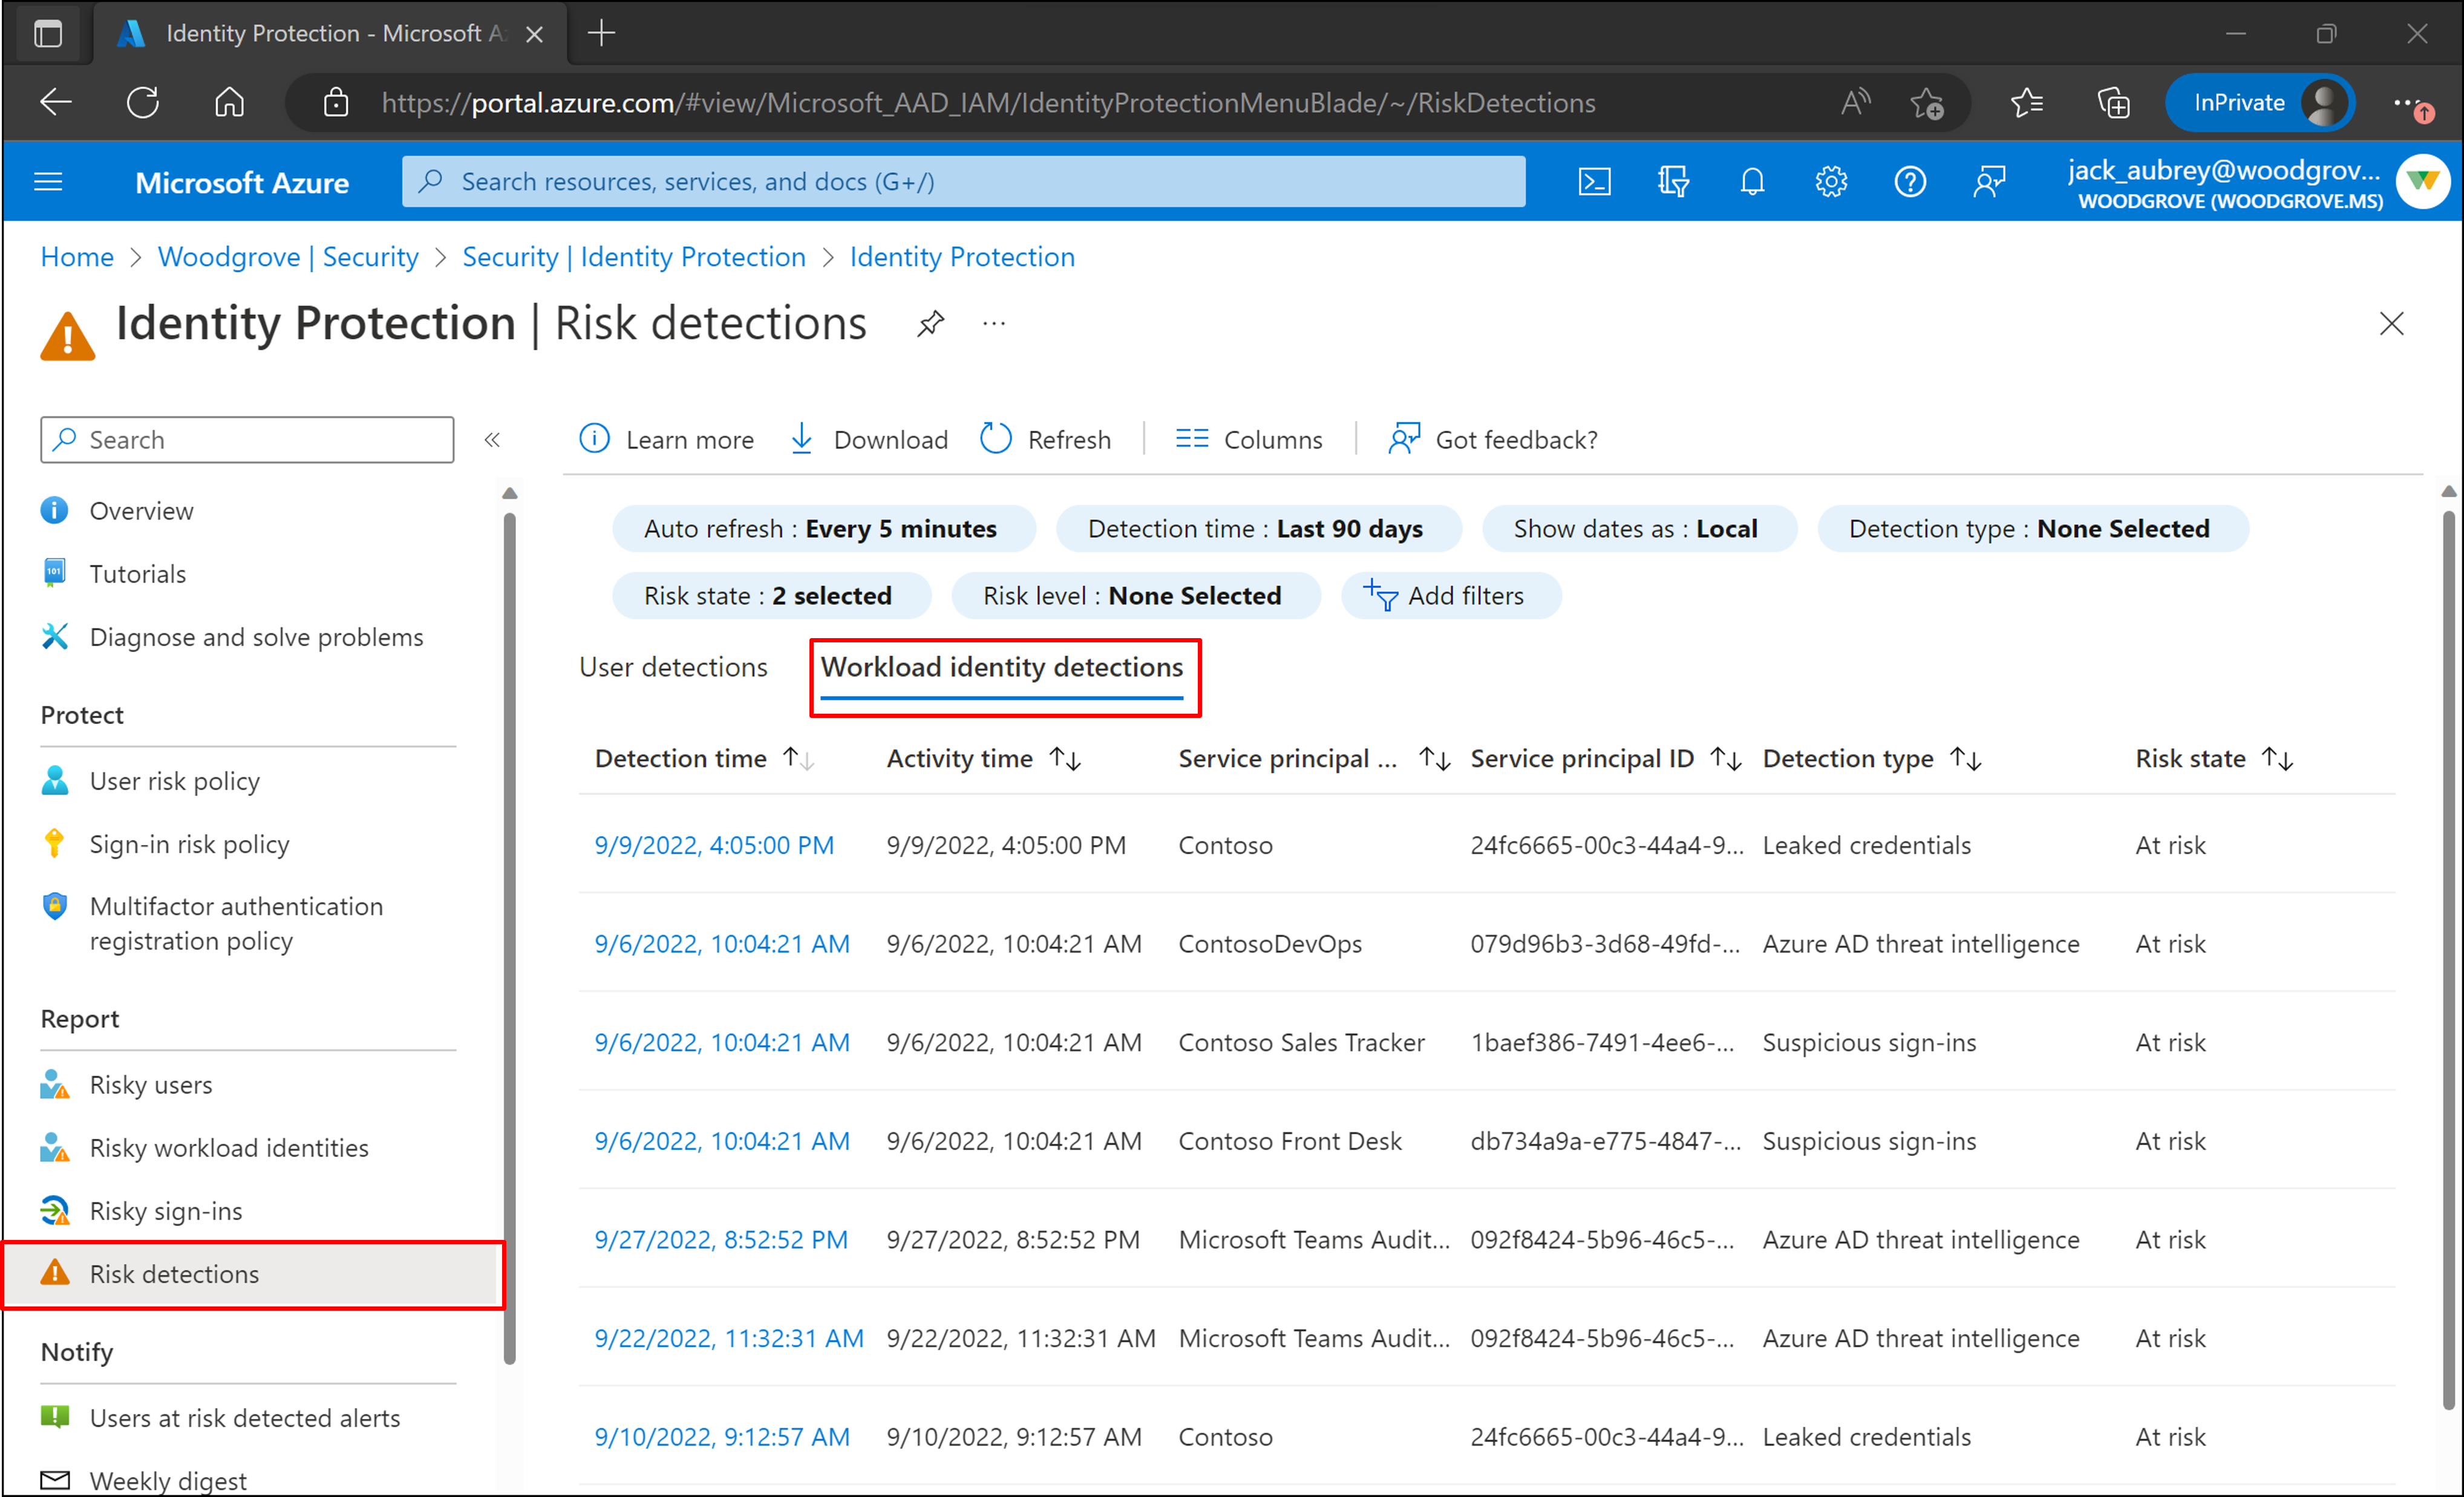Switch to the User detections tab
Viewport: 2464px width, 1497px height.
(x=673, y=668)
